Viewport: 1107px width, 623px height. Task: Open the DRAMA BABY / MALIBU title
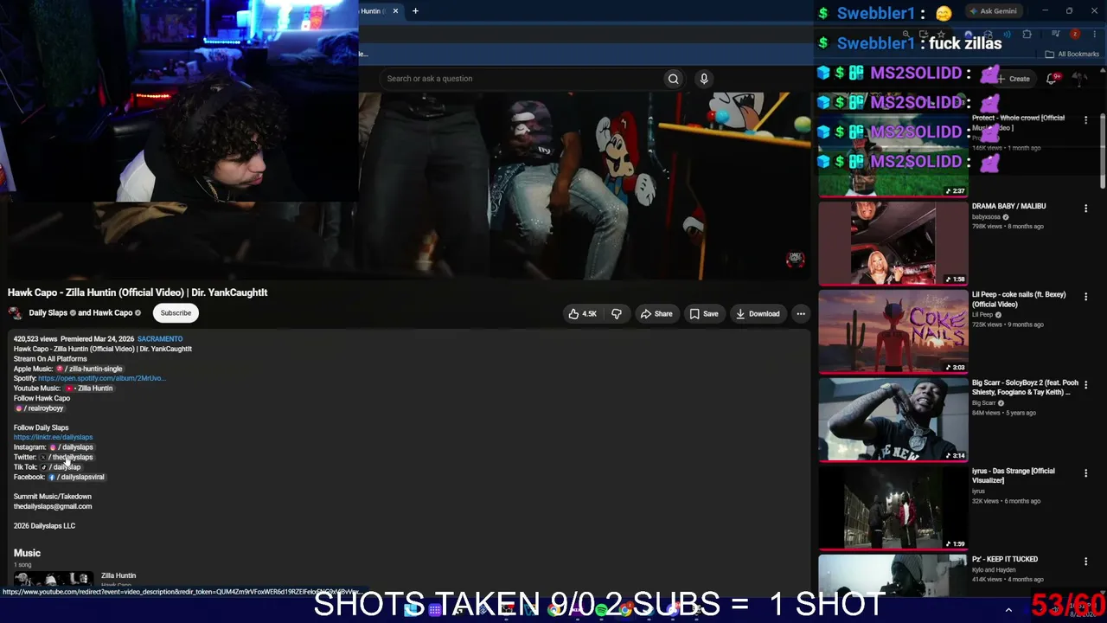pos(1008,206)
